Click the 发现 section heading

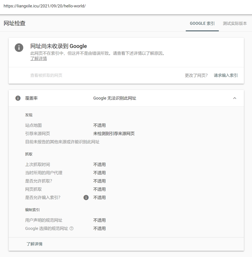tap(29, 115)
